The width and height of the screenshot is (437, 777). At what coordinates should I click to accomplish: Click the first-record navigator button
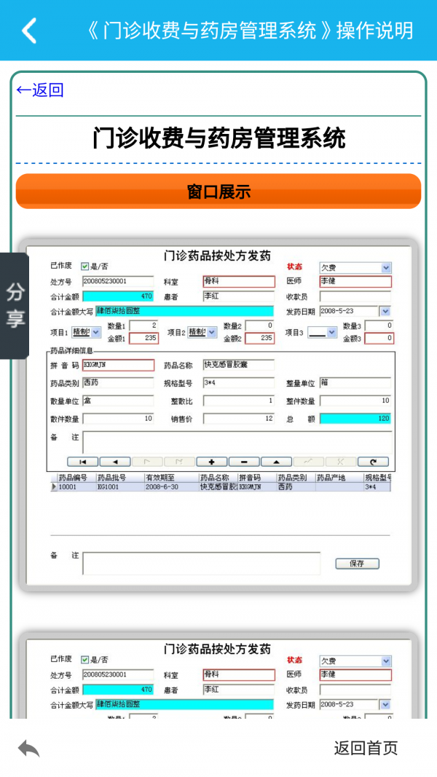click(83, 462)
